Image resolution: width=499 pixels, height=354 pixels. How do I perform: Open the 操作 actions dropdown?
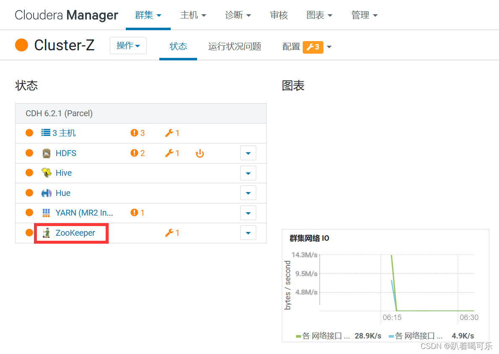[128, 46]
